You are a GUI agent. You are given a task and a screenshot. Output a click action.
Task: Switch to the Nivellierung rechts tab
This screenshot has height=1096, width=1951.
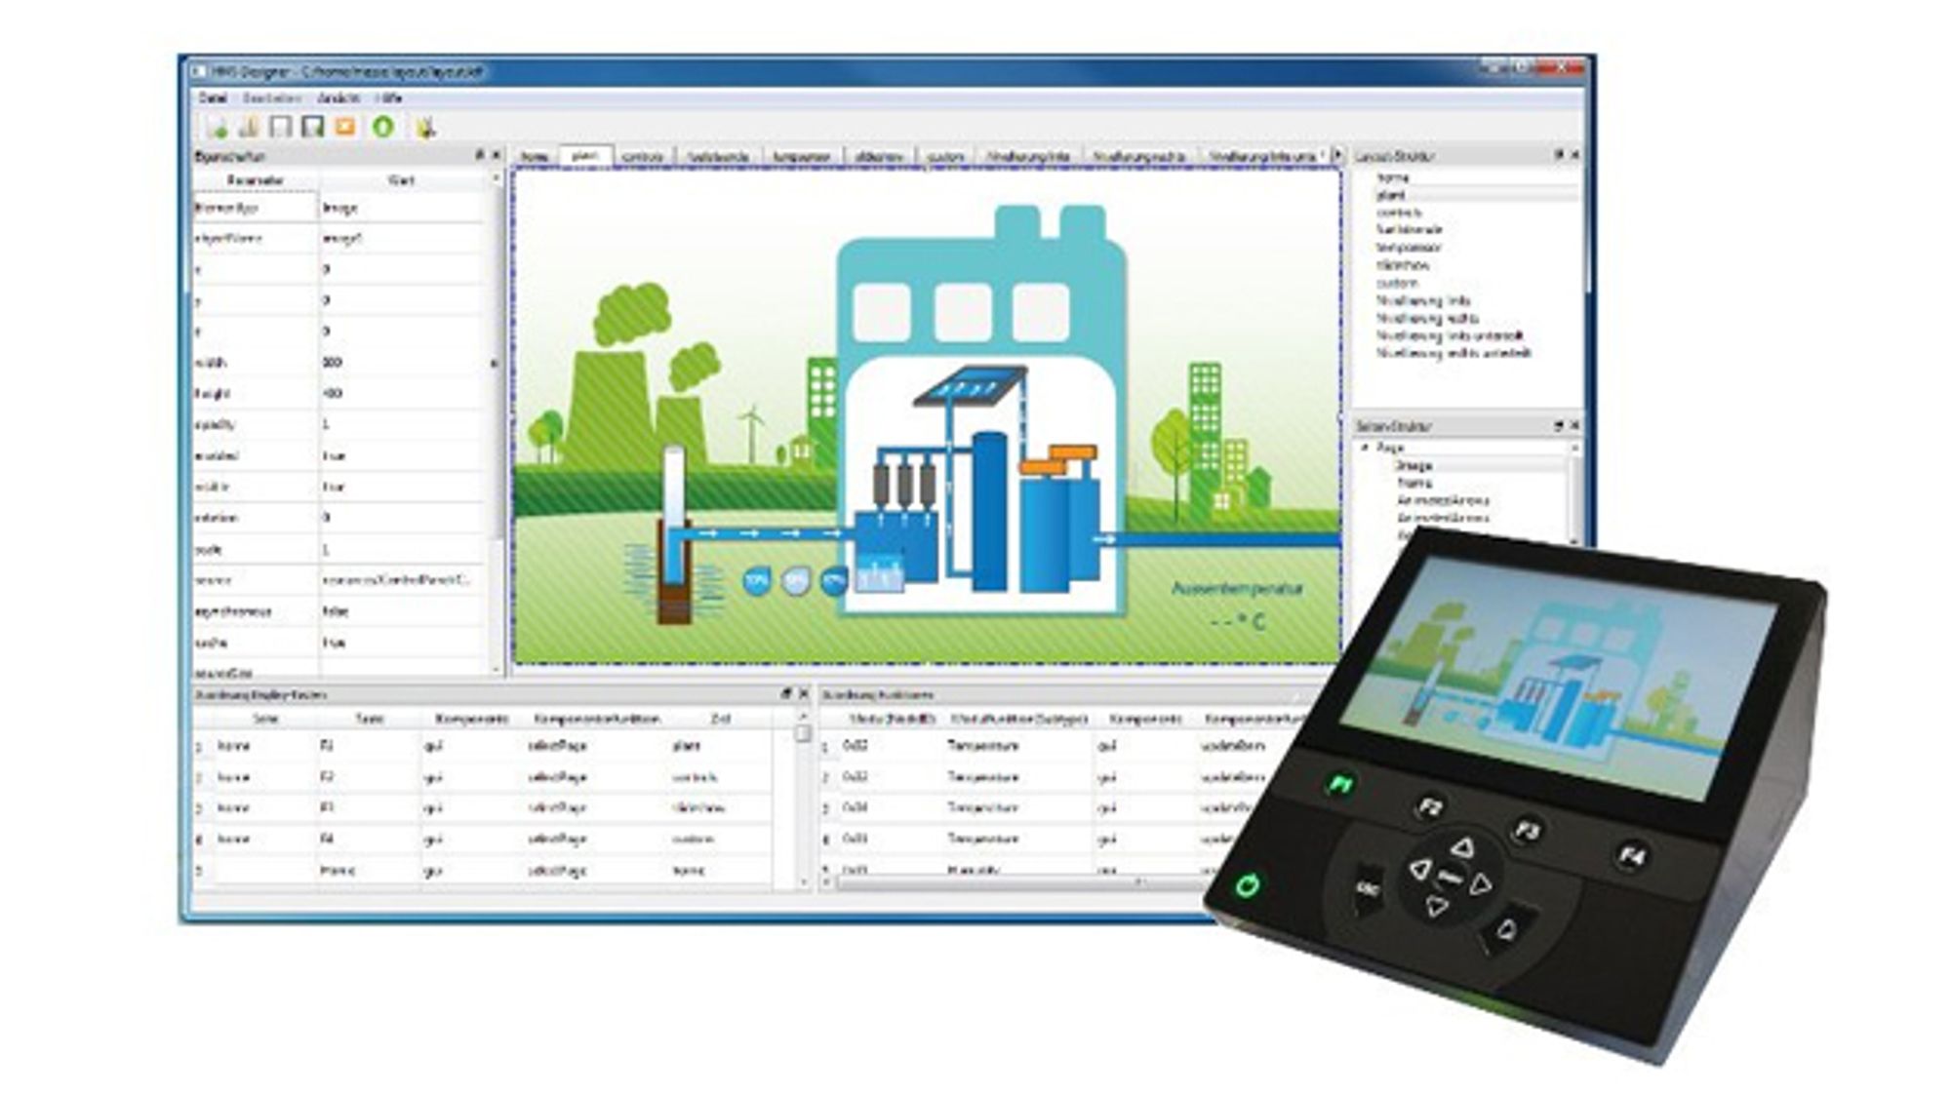point(1138,156)
